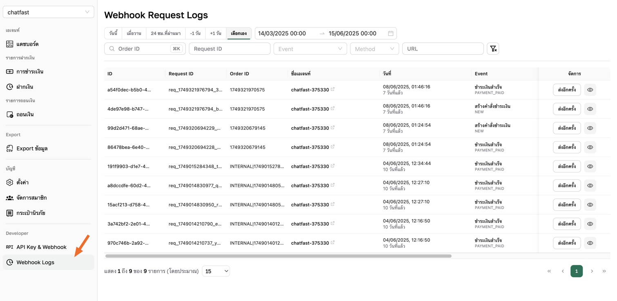Show details for the last webhook log row
This screenshot has width=617, height=301.
tap(590, 243)
